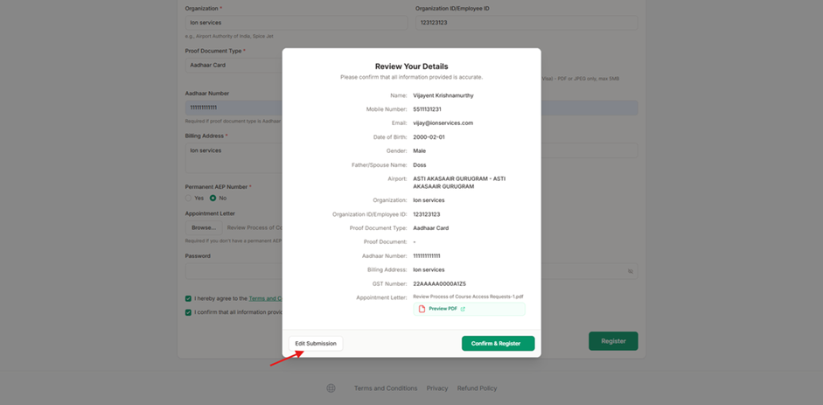Check the 'I hereby agree' terms checkbox
The width and height of the screenshot is (823, 405).
[188, 298]
